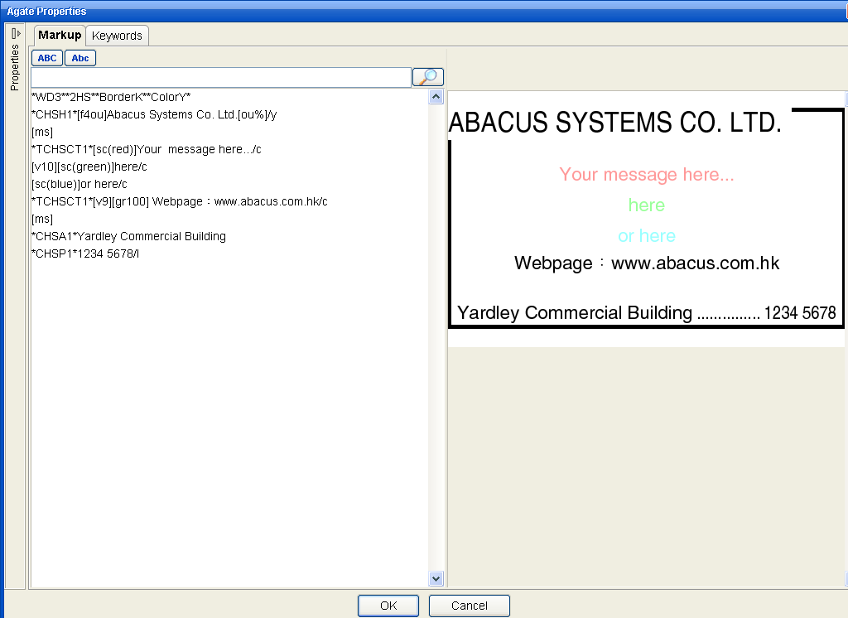Click the markup line with www.abacus.com.hk/c
The width and height of the screenshot is (848, 618).
pos(180,201)
